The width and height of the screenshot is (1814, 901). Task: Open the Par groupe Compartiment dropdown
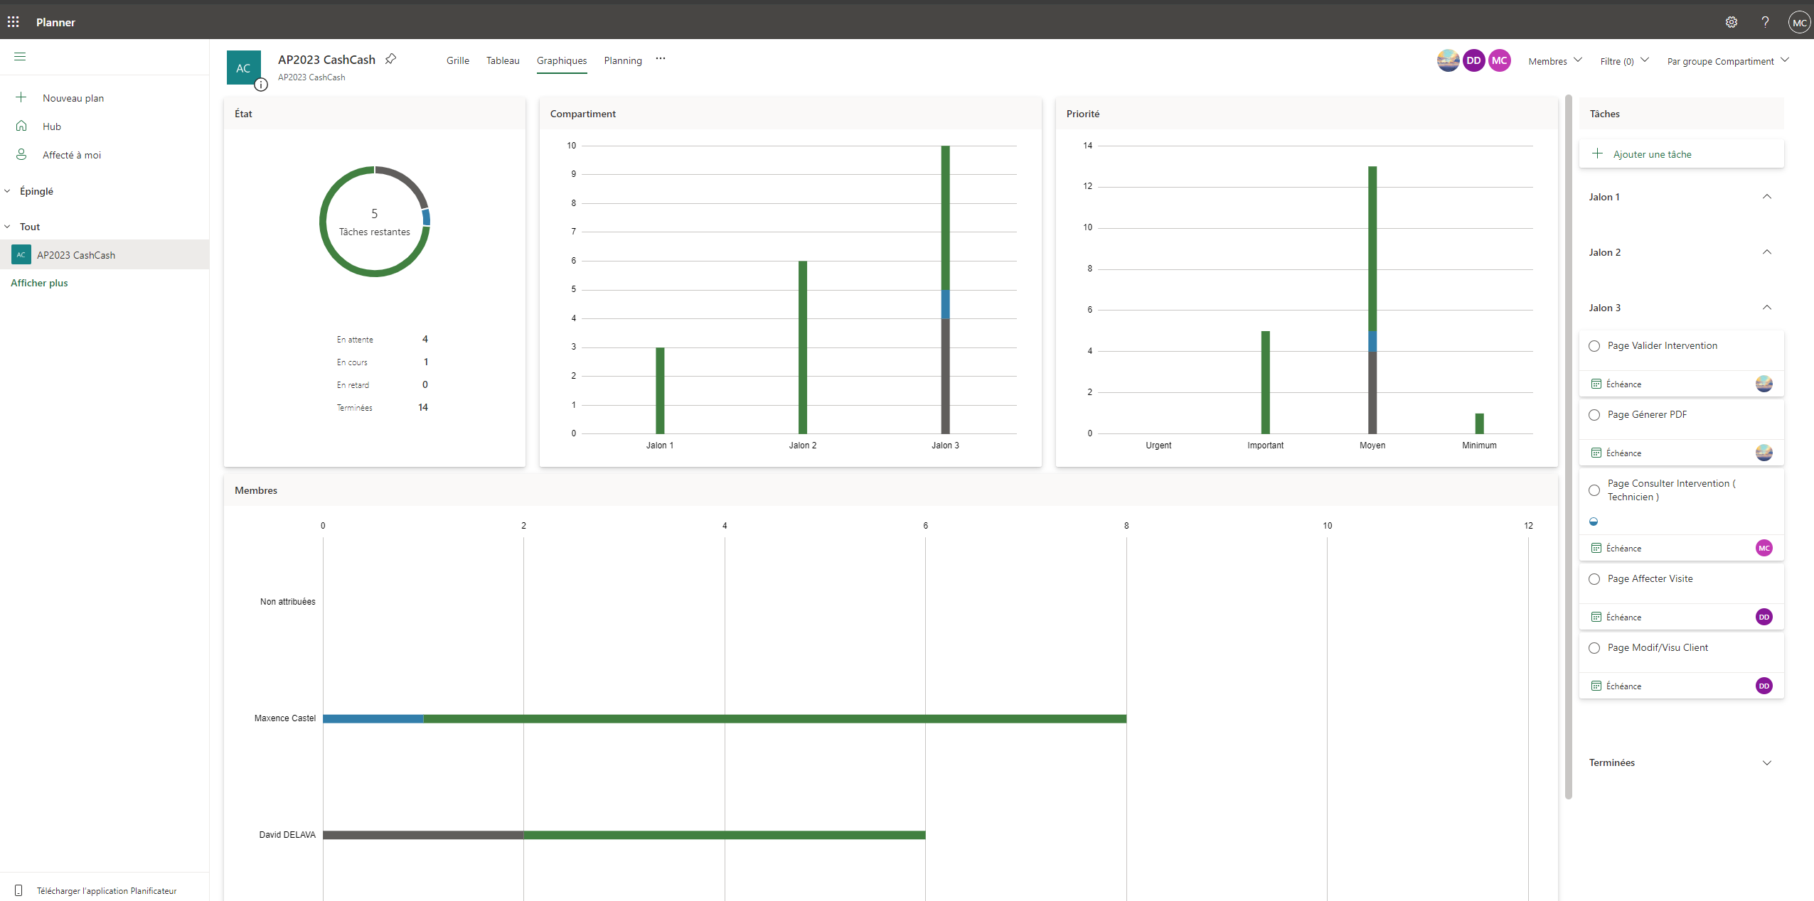(x=1727, y=61)
